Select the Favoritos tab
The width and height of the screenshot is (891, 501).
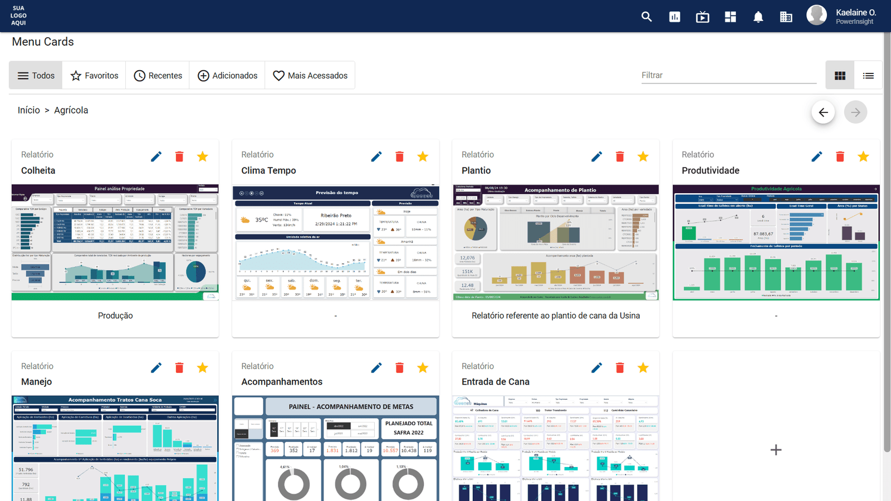pos(94,76)
